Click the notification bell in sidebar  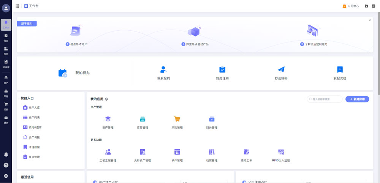(x=6, y=155)
